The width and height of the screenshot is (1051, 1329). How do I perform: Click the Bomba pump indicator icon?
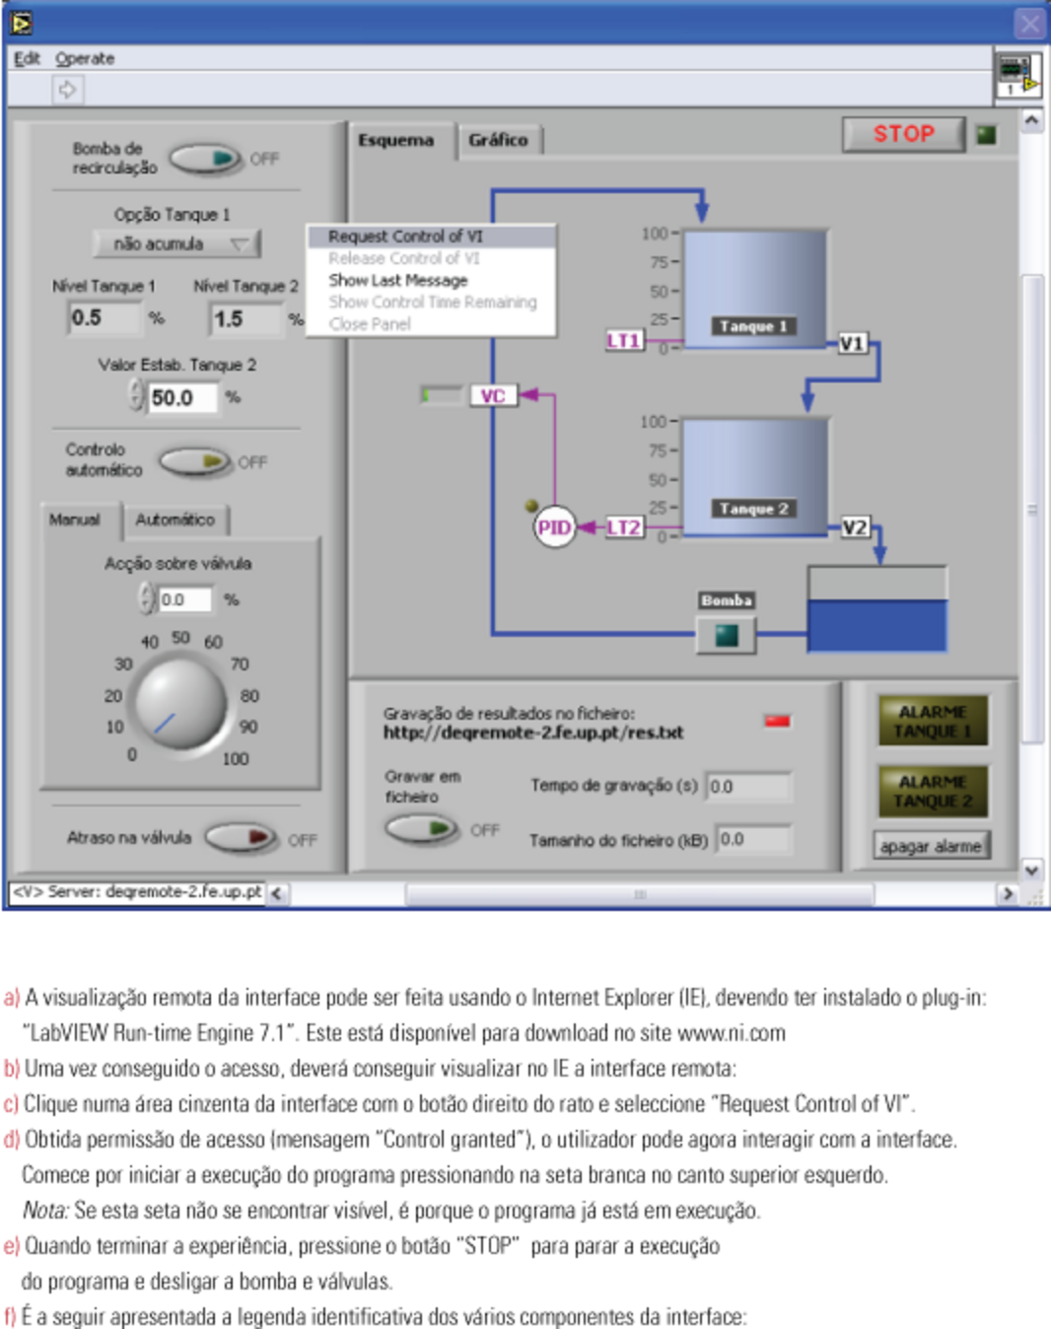726,636
